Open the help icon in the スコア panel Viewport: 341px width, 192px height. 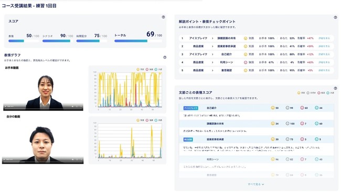[x=163, y=17]
